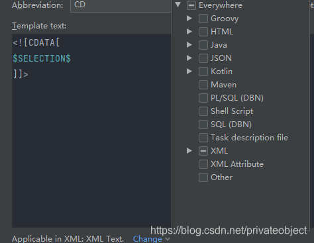Toggle the XML context checkbox
Viewport: 314px width, 243px height.
coord(203,151)
